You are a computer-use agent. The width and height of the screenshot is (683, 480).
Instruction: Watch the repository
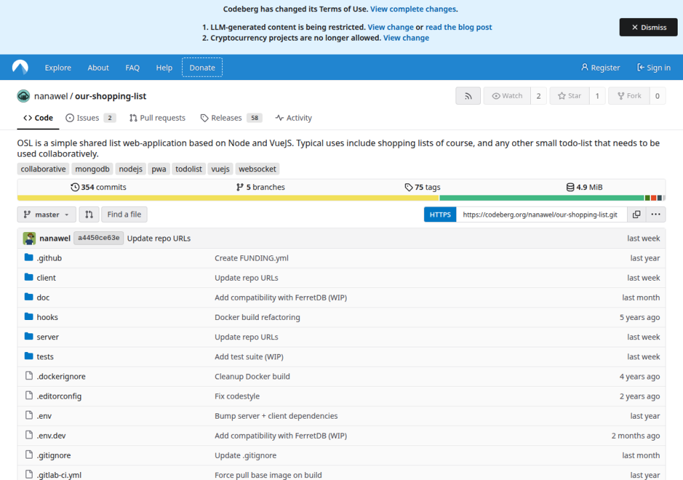pos(507,96)
